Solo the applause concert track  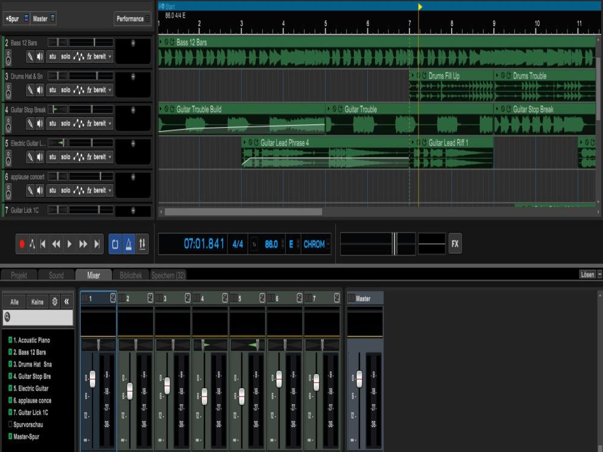66,190
